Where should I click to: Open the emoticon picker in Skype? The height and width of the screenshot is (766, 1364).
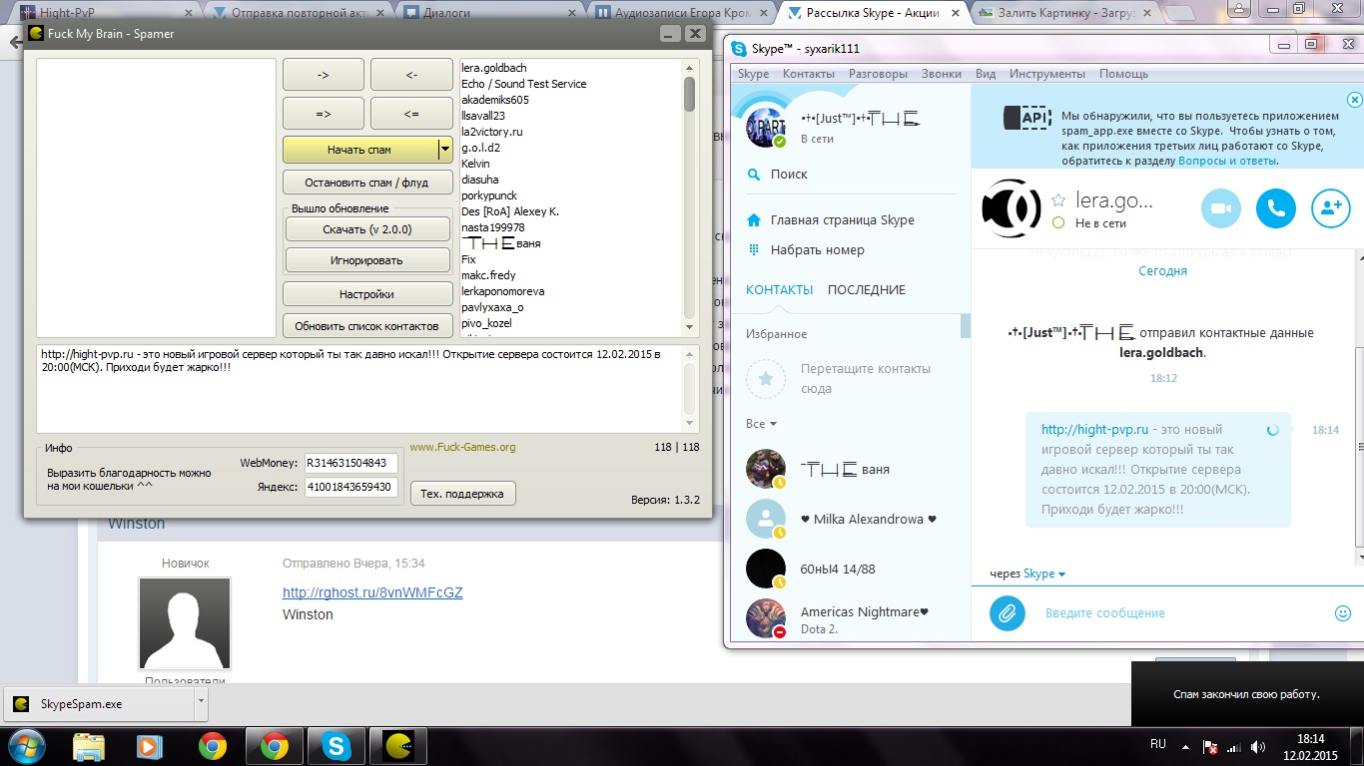click(x=1343, y=612)
